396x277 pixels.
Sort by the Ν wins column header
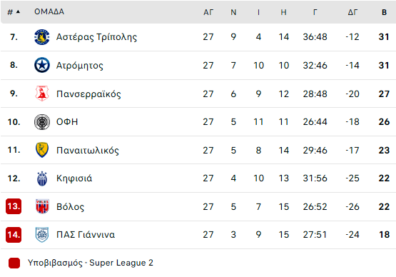(x=233, y=12)
